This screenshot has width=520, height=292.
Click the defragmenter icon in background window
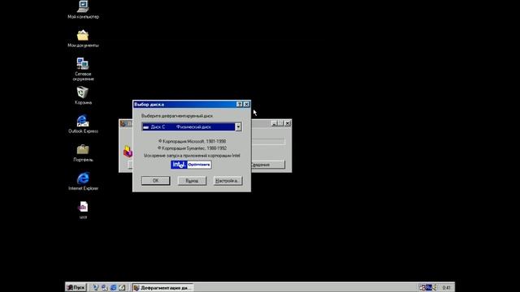coord(128,152)
